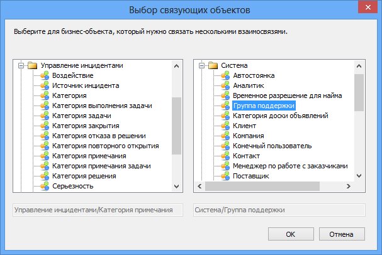Viewport: 382px width, 255px height.
Task: Click the icon beside Автостоянка
Action: [225, 75]
